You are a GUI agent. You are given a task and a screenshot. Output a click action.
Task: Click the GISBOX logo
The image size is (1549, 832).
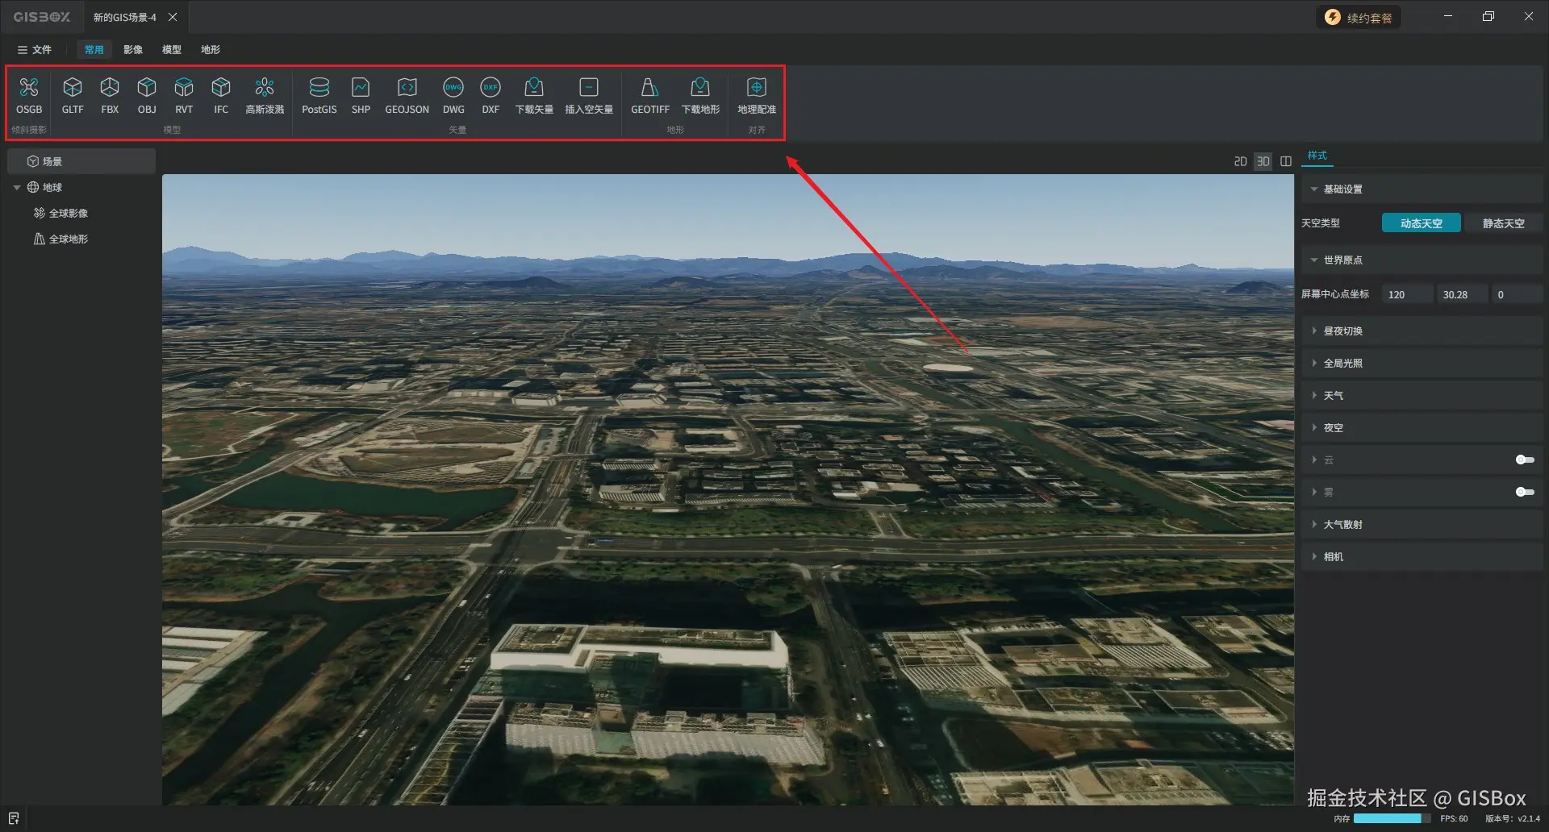tap(42, 17)
